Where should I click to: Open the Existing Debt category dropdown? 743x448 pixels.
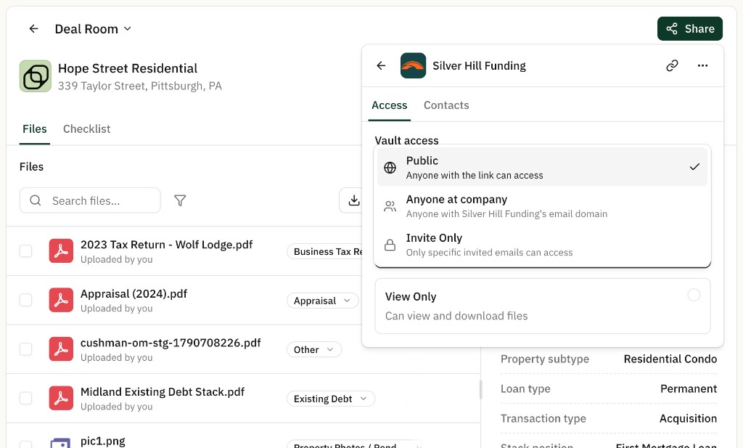click(330, 399)
